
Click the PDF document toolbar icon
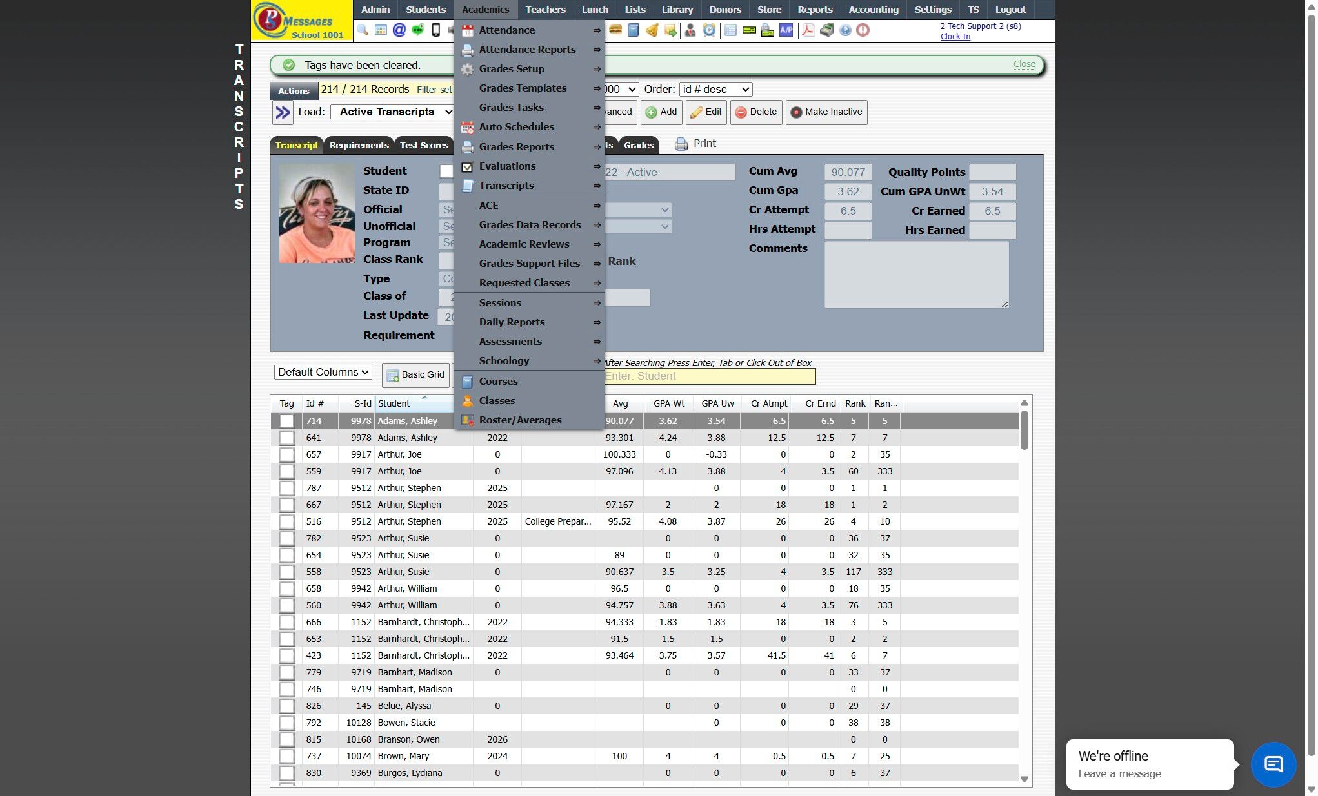point(808,30)
